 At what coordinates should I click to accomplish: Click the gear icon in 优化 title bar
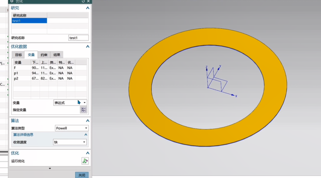point(12,1)
